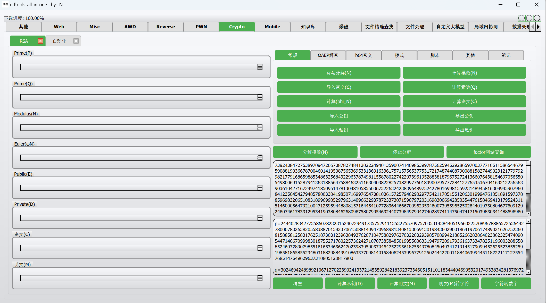Switch to the Misc category tab
Screen dimensions: 546x303
point(95,27)
